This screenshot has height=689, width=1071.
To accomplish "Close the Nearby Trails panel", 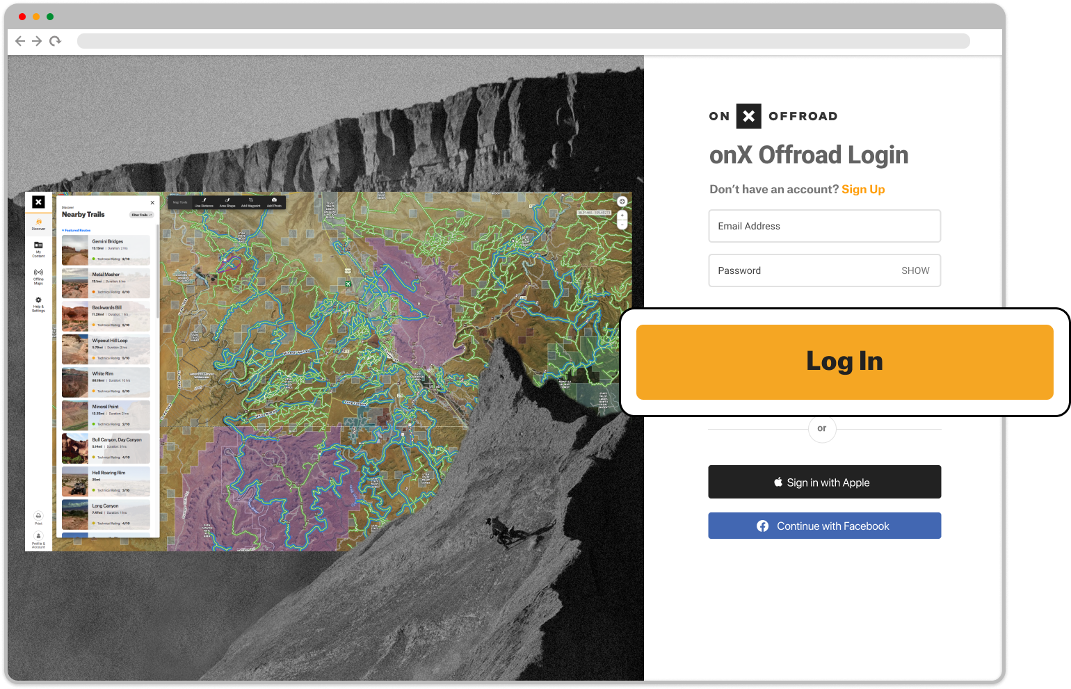I will (x=152, y=203).
